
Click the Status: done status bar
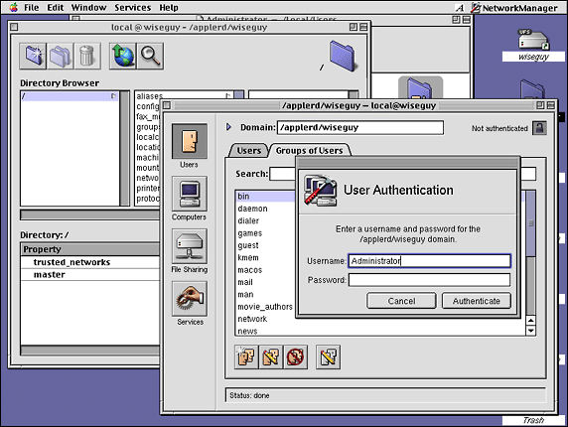(x=385, y=395)
